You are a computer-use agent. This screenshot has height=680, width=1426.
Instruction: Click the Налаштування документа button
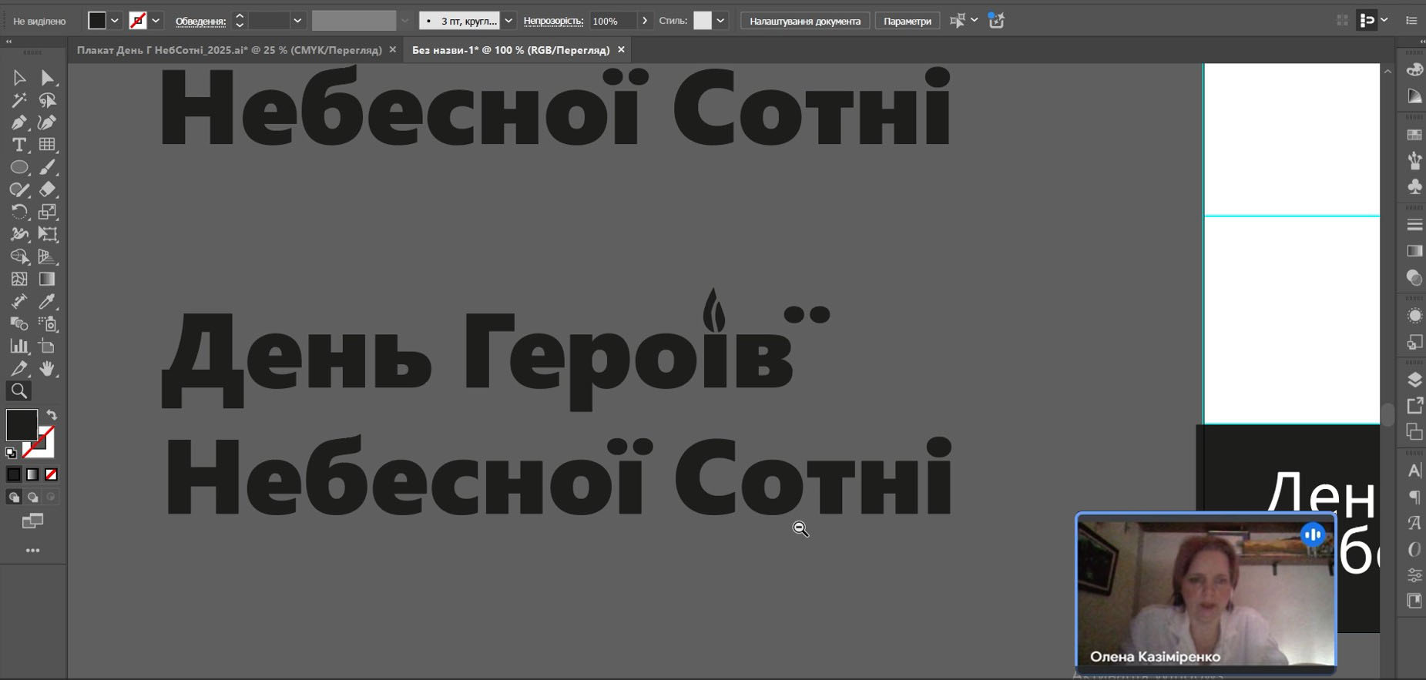pyautogui.click(x=805, y=21)
